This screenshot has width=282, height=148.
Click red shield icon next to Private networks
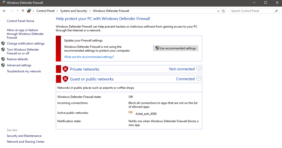(x=65, y=69)
